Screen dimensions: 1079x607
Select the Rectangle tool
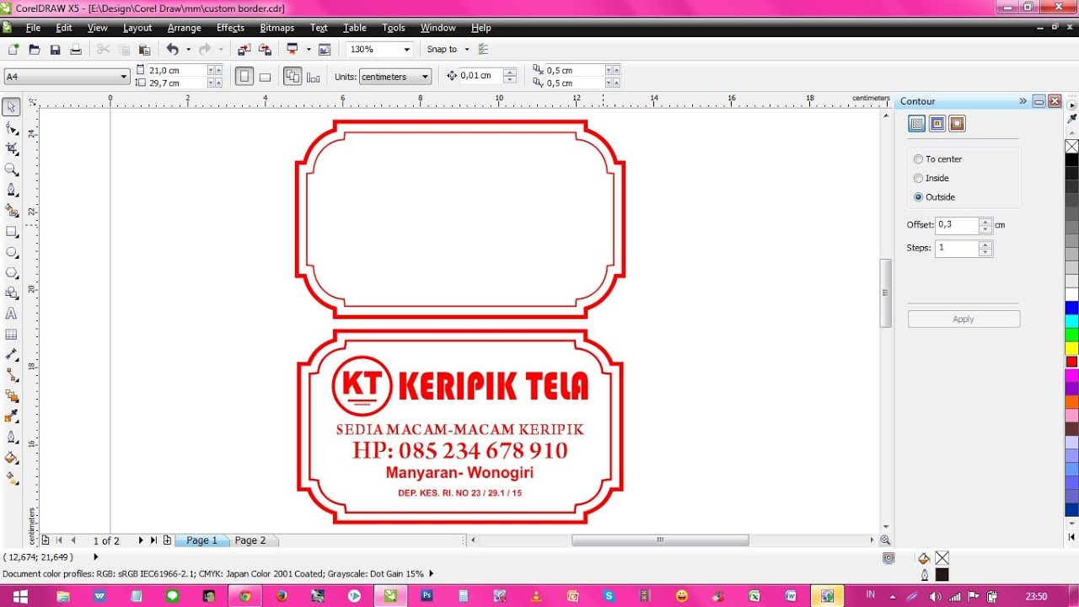click(x=11, y=231)
